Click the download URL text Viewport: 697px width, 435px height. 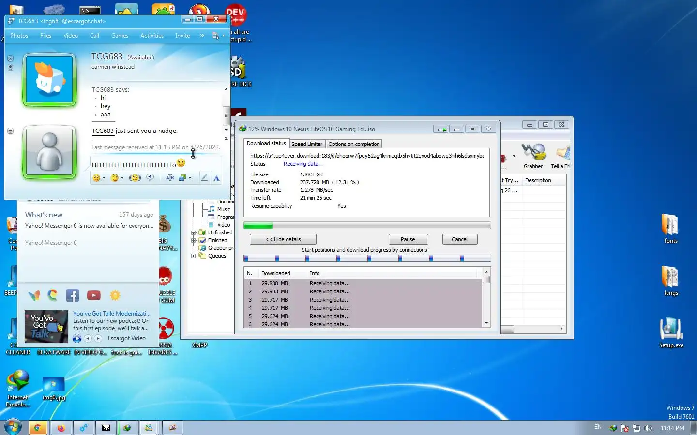(x=367, y=156)
